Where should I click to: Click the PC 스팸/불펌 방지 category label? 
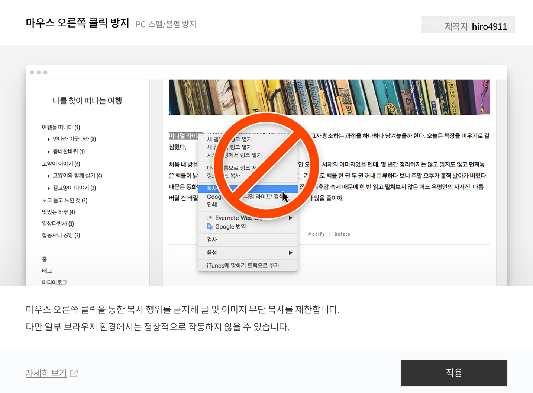pos(166,24)
